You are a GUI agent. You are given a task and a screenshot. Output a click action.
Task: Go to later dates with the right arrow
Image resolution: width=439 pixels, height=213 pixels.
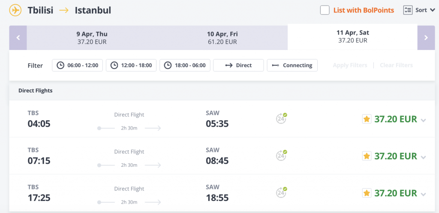click(426, 38)
